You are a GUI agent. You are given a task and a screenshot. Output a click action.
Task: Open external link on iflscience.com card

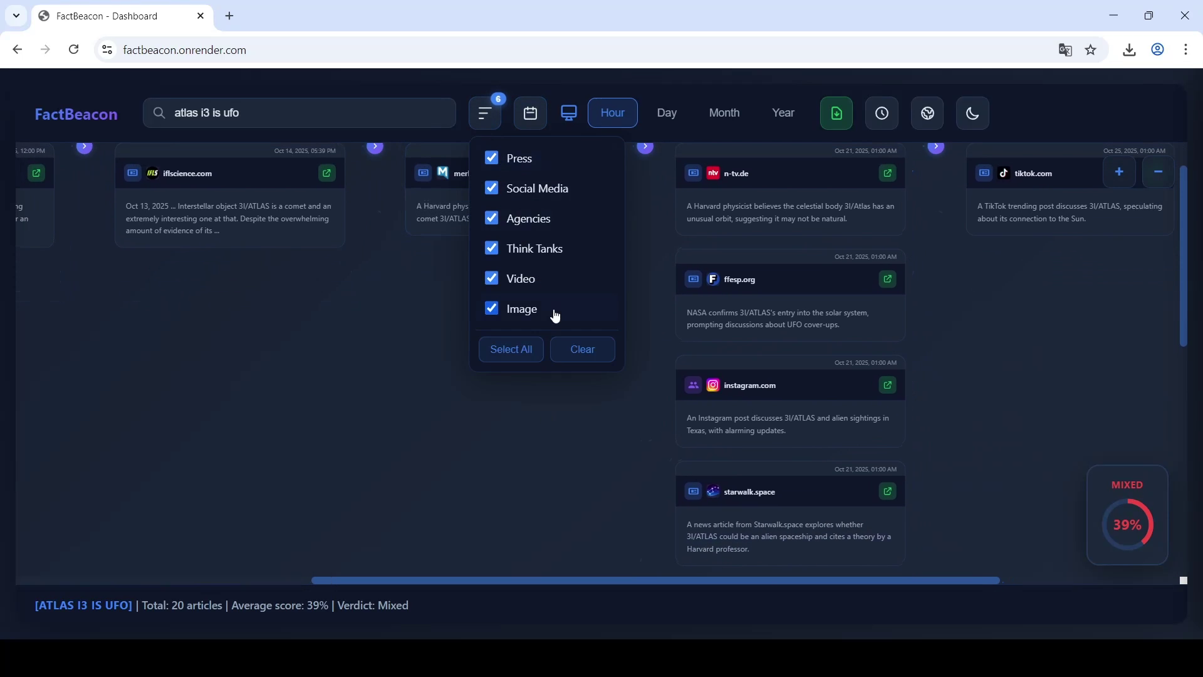(326, 173)
